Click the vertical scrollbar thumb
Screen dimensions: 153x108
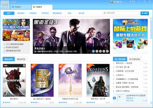click(151, 30)
